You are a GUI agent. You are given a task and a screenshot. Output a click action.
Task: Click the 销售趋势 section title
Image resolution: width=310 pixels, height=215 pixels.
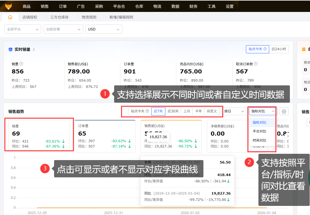click(x=16, y=111)
